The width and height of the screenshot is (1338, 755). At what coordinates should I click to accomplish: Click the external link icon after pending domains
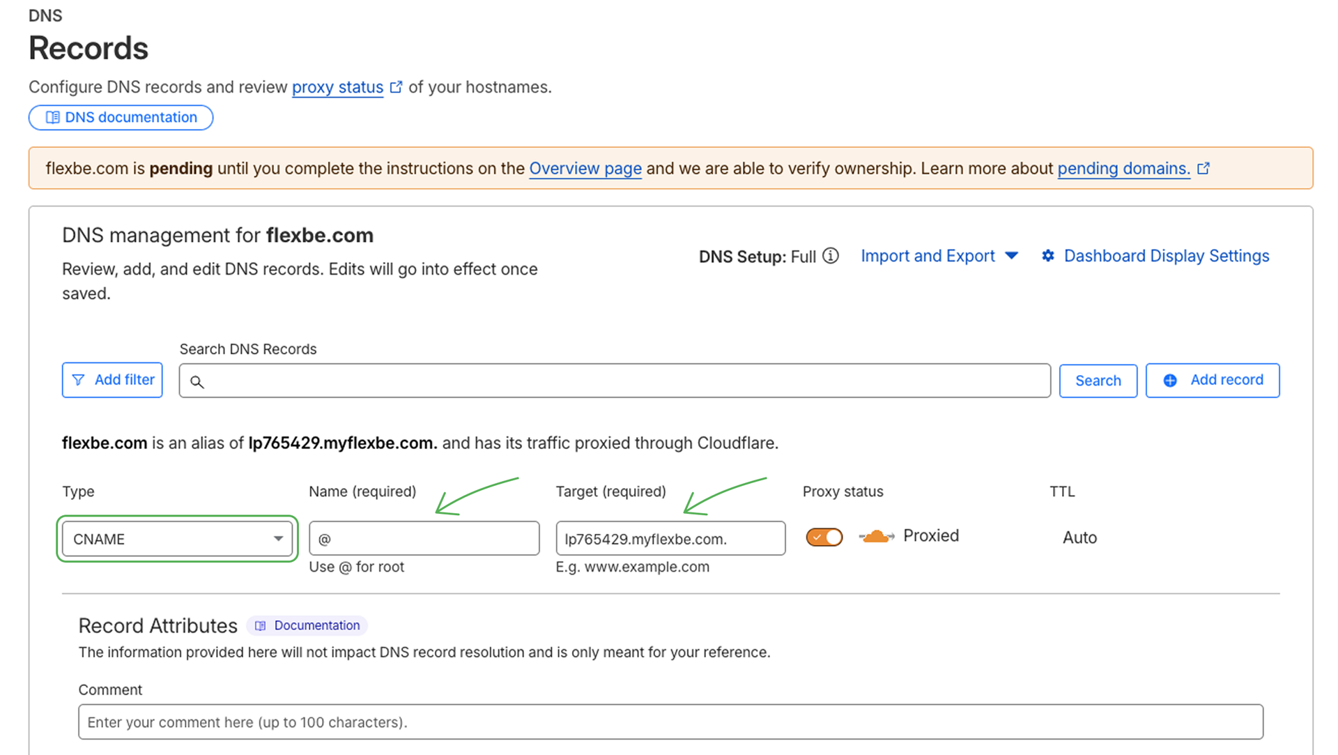point(1204,169)
